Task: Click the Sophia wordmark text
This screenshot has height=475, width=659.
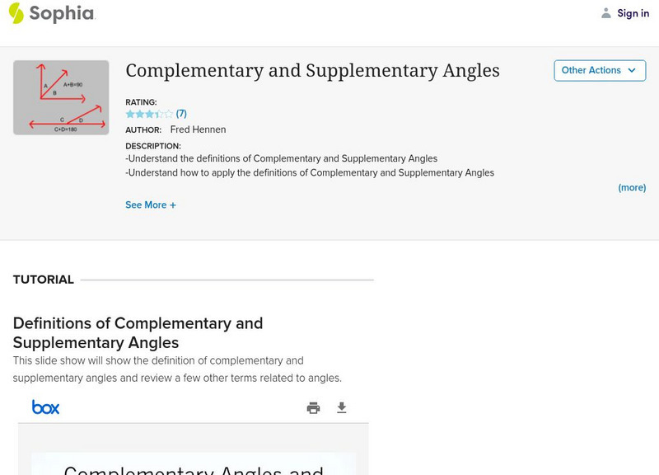Action: click(62, 13)
